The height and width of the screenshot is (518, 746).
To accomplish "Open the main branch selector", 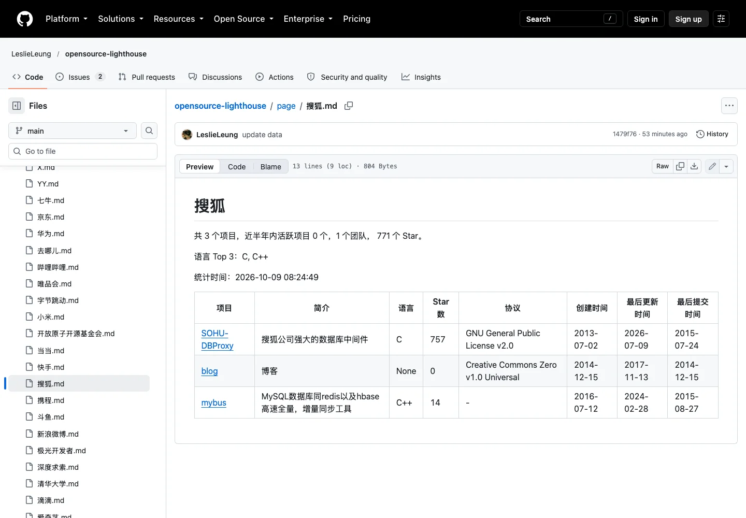I will [73, 131].
